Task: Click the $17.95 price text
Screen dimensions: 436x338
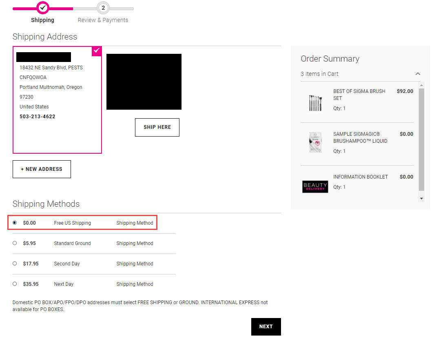Action: [x=31, y=263]
